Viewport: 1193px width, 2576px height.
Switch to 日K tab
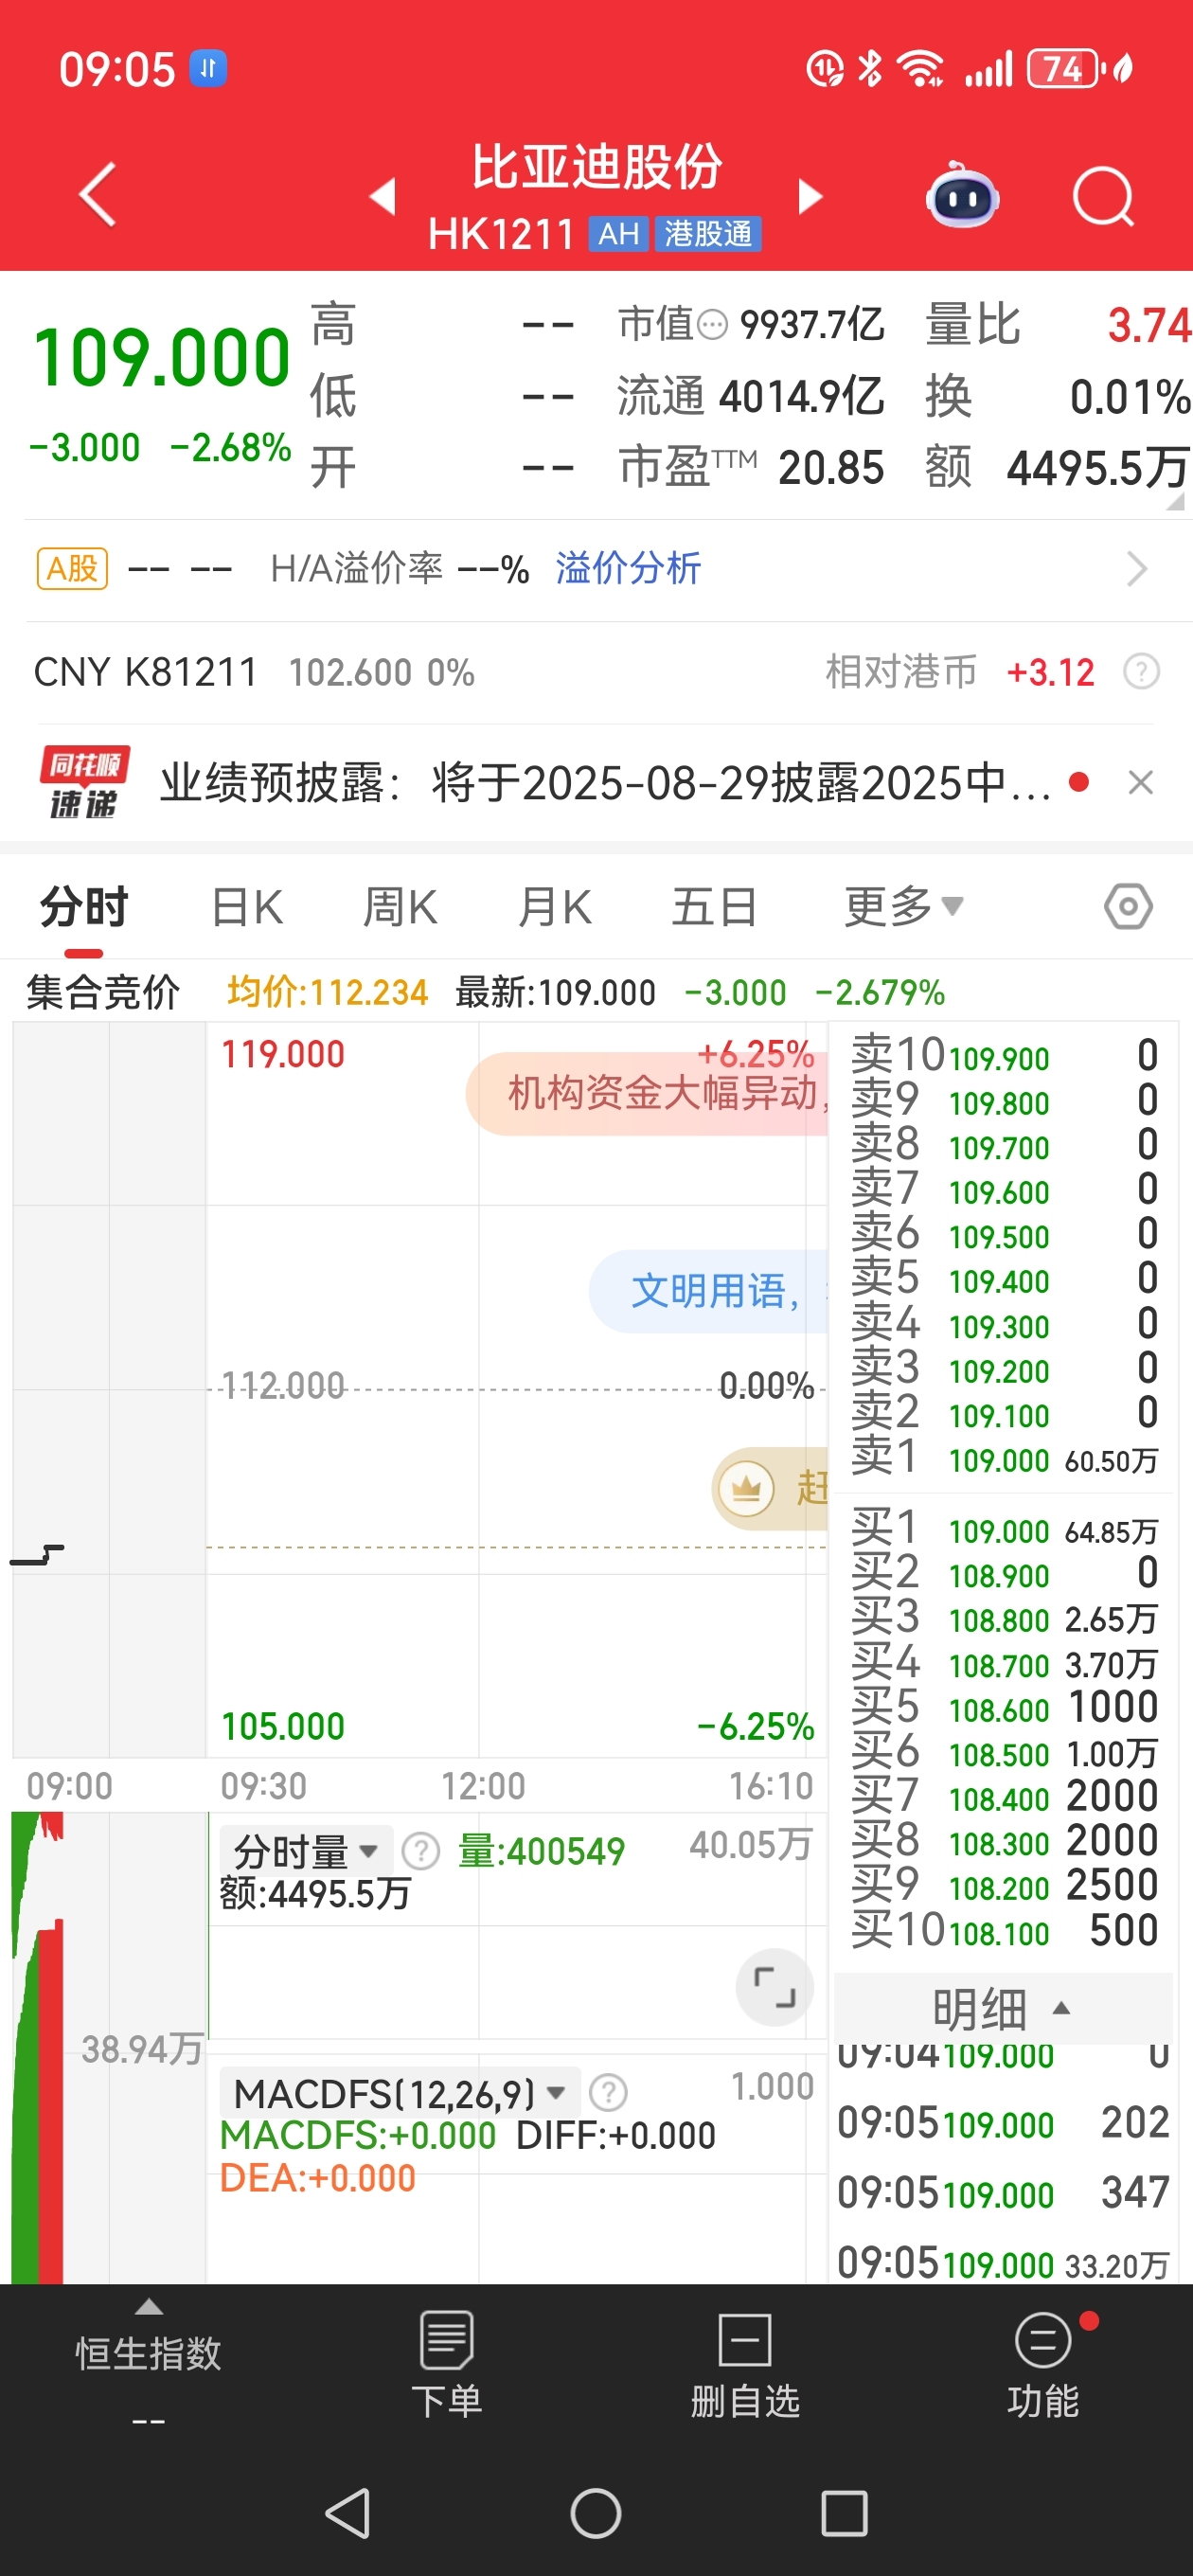pos(247,907)
